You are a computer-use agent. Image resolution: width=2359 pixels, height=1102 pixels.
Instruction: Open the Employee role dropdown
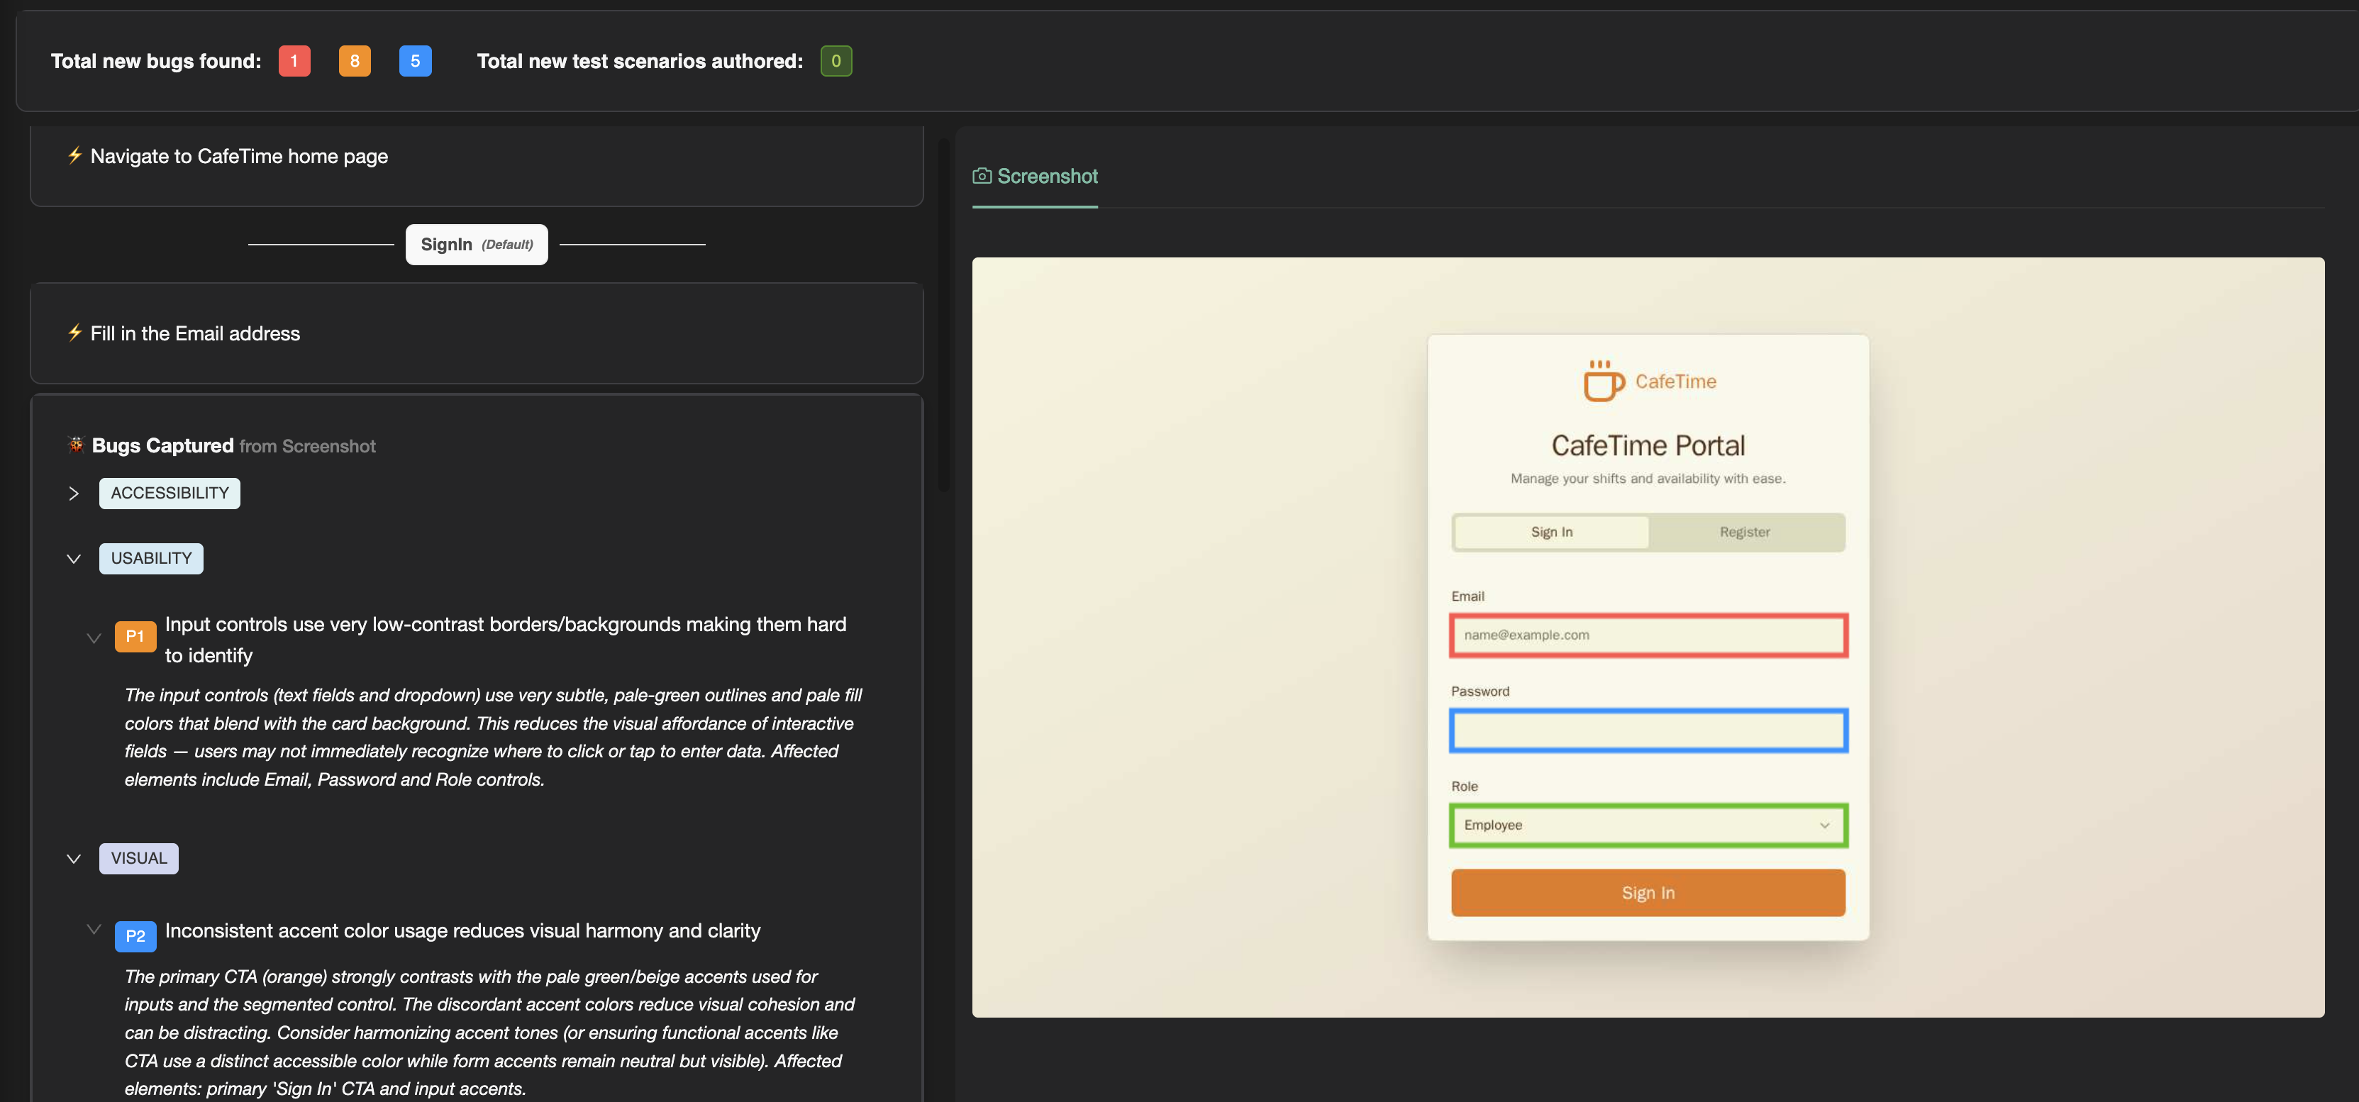1648,825
